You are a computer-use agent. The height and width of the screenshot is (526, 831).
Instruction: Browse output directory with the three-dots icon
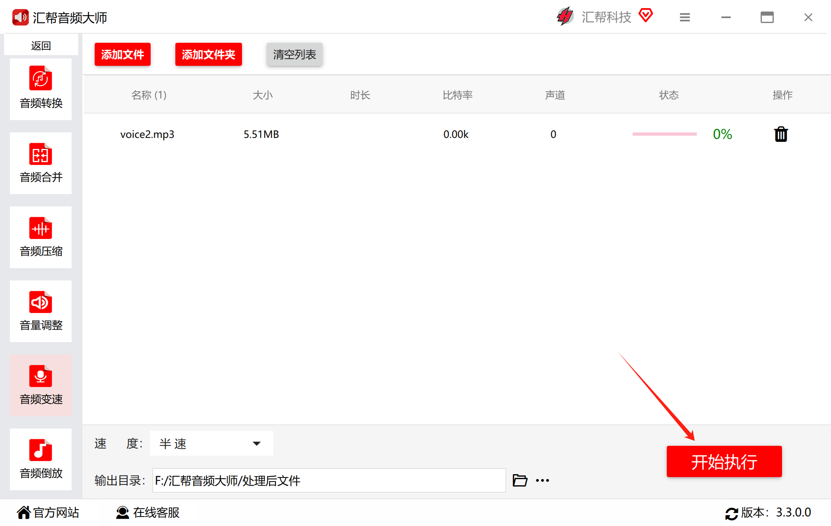tap(542, 480)
